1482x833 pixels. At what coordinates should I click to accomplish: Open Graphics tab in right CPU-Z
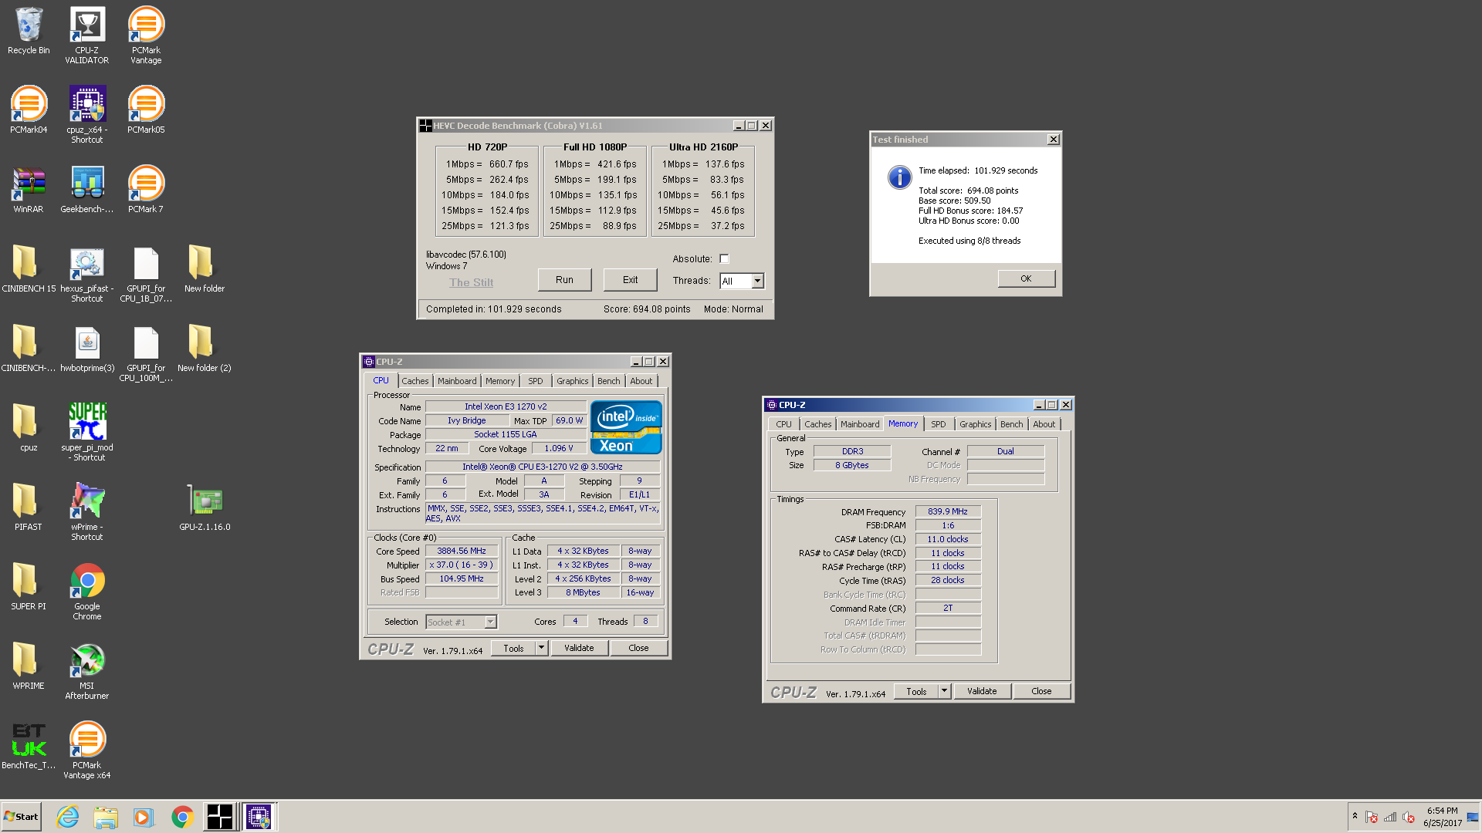click(x=976, y=424)
